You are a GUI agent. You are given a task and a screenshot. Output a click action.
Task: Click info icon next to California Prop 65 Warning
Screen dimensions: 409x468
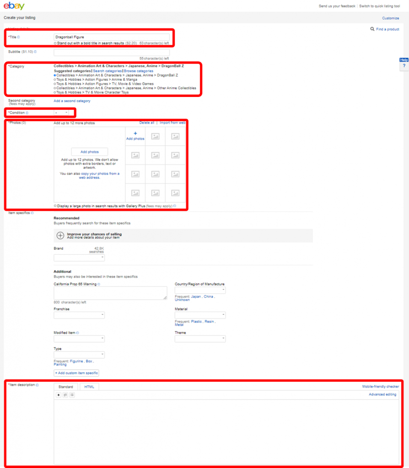click(x=99, y=284)
